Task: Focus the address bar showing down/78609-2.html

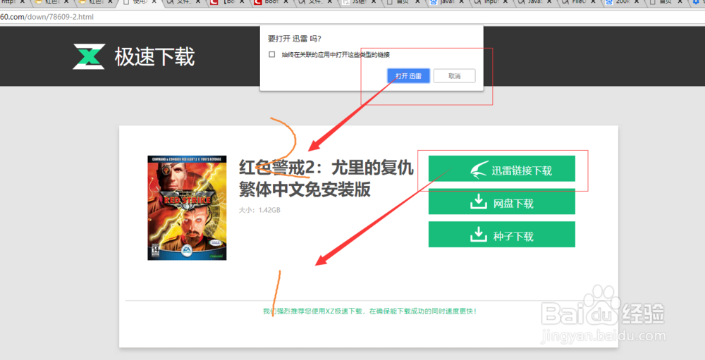Action: point(352,17)
